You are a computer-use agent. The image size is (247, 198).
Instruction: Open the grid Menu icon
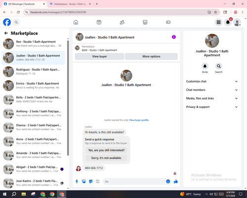click(218, 22)
